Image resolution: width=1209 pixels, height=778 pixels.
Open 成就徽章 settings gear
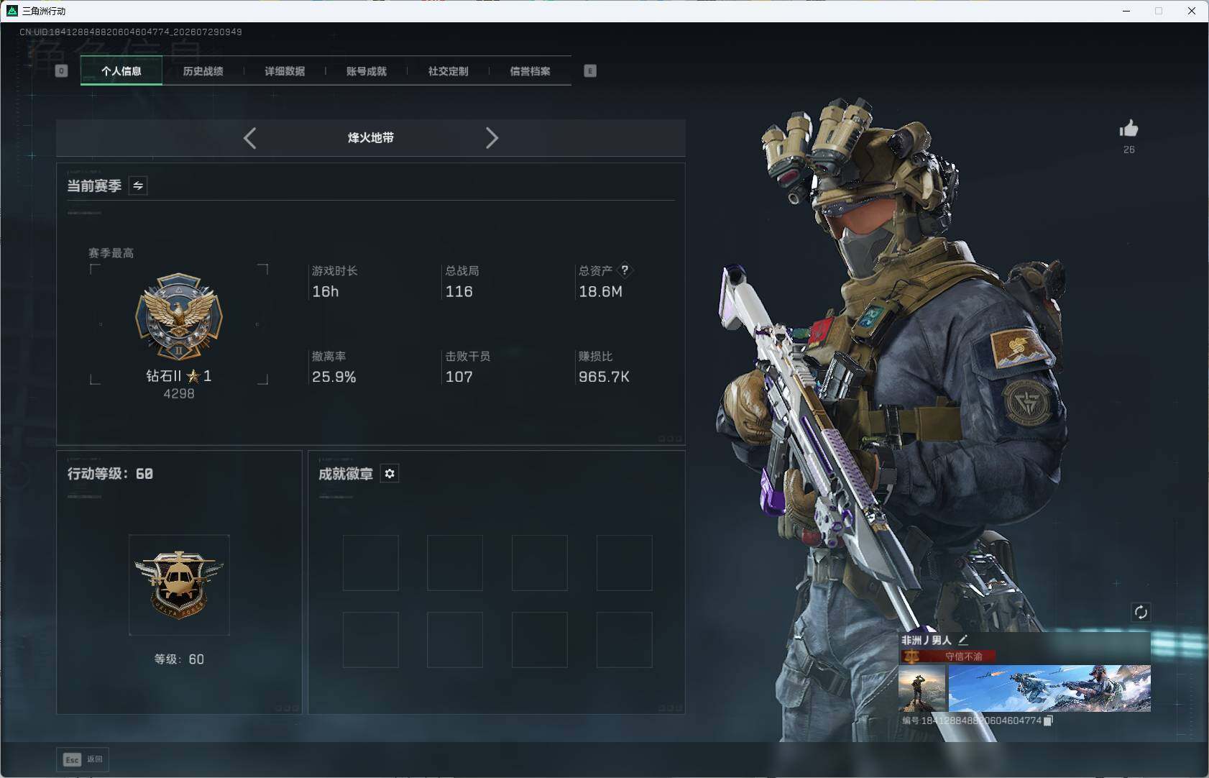pyautogui.click(x=390, y=473)
